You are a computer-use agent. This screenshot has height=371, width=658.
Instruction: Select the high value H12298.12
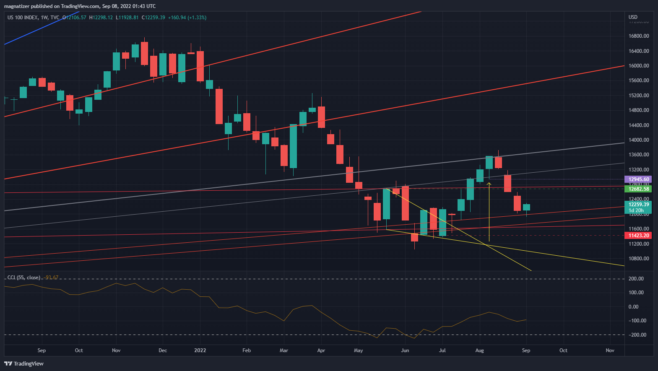click(101, 18)
